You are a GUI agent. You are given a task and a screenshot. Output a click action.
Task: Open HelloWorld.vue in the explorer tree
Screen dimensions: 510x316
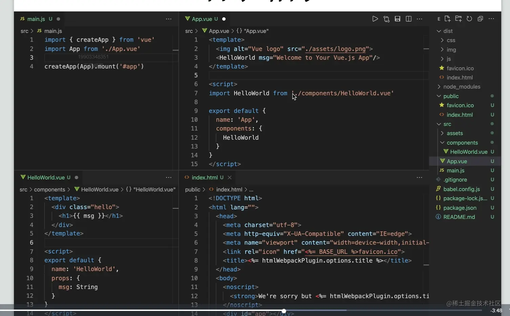[x=468, y=152]
